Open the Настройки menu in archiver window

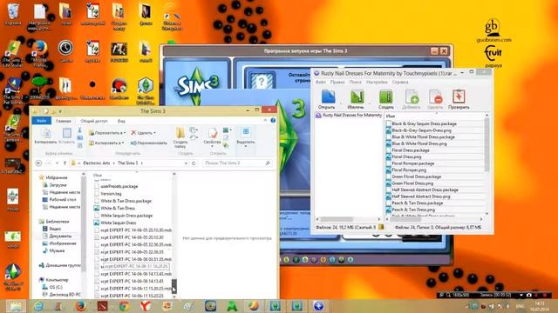tap(377, 82)
